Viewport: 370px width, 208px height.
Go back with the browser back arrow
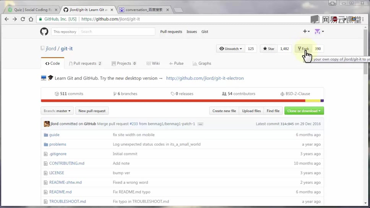click(x=6, y=19)
